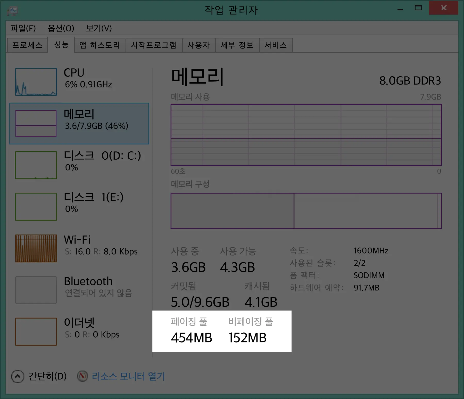Select the 디스크 0(D: C:) graph thumbnail
Viewport: 464px width, 399px height.
36,165
